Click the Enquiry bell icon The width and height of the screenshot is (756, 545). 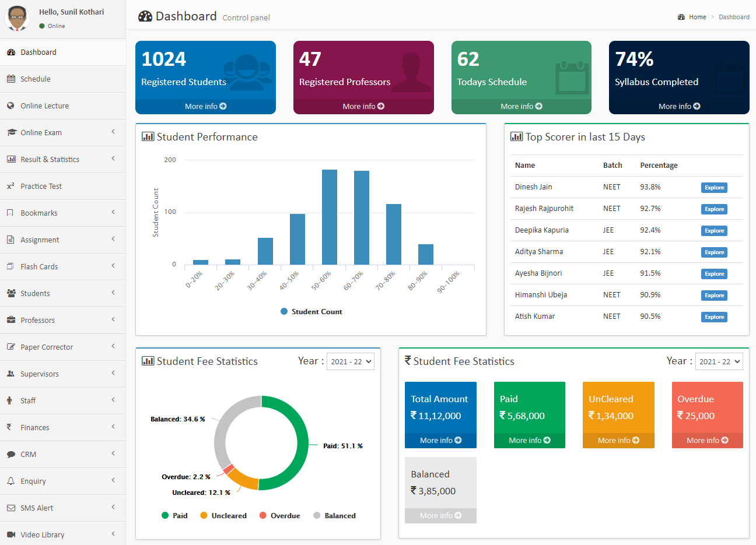(x=11, y=481)
